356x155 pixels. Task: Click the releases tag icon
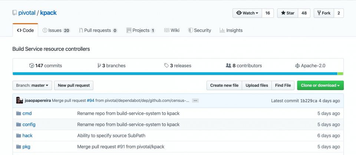point(167,66)
